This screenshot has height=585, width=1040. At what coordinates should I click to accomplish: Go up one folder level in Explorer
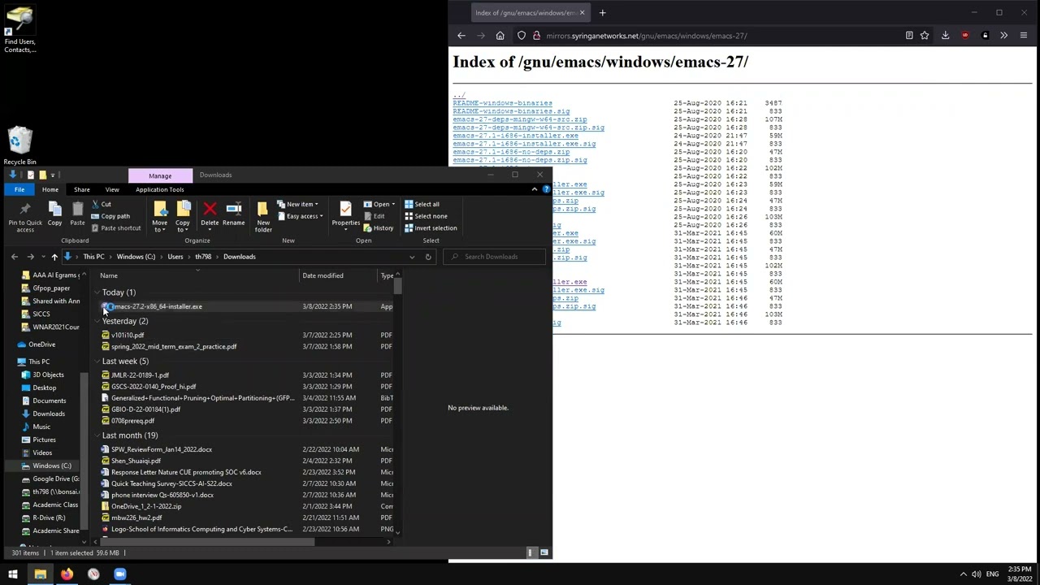(54, 257)
